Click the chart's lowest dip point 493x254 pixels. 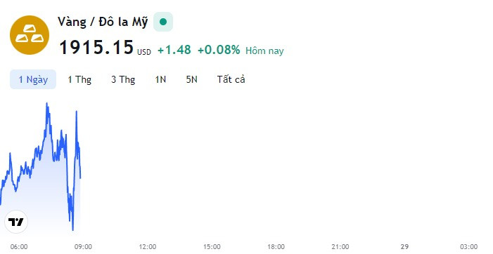(x=73, y=230)
